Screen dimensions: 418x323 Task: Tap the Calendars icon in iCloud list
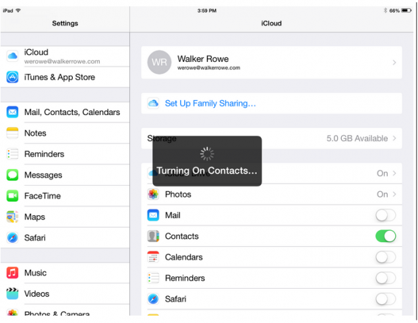pos(153,257)
